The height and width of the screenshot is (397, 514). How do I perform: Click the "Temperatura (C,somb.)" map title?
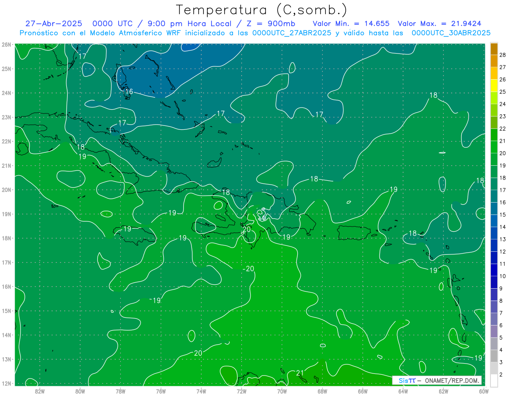(261, 10)
